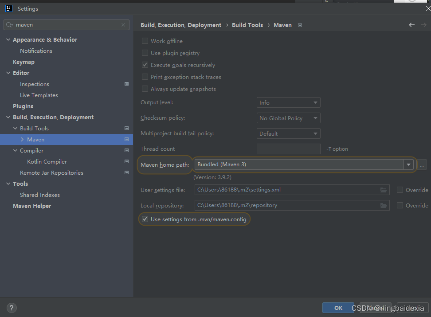The image size is (431, 317).
Task: Browse folder for User settings file
Action: coord(384,190)
